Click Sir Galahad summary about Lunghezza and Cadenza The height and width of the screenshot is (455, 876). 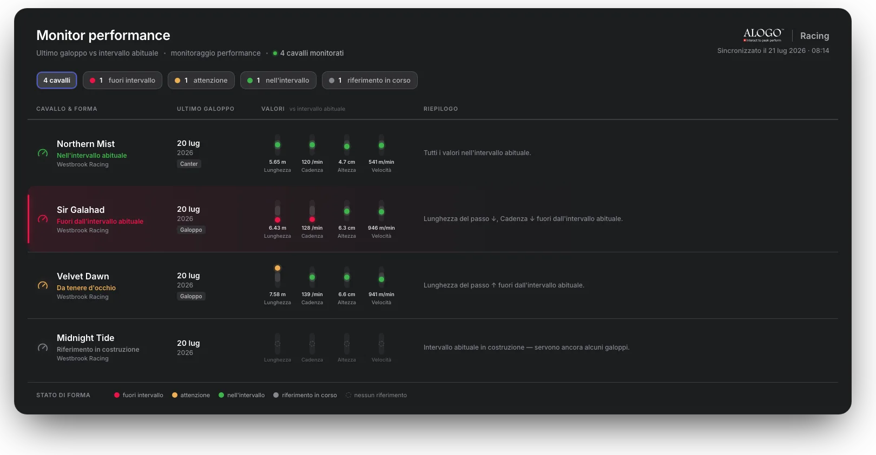tap(523, 219)
